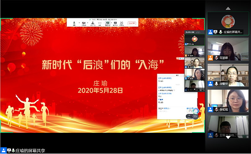Toggle camera video in shared toolbar
The image size is (251, 154).
click(84, 23)
